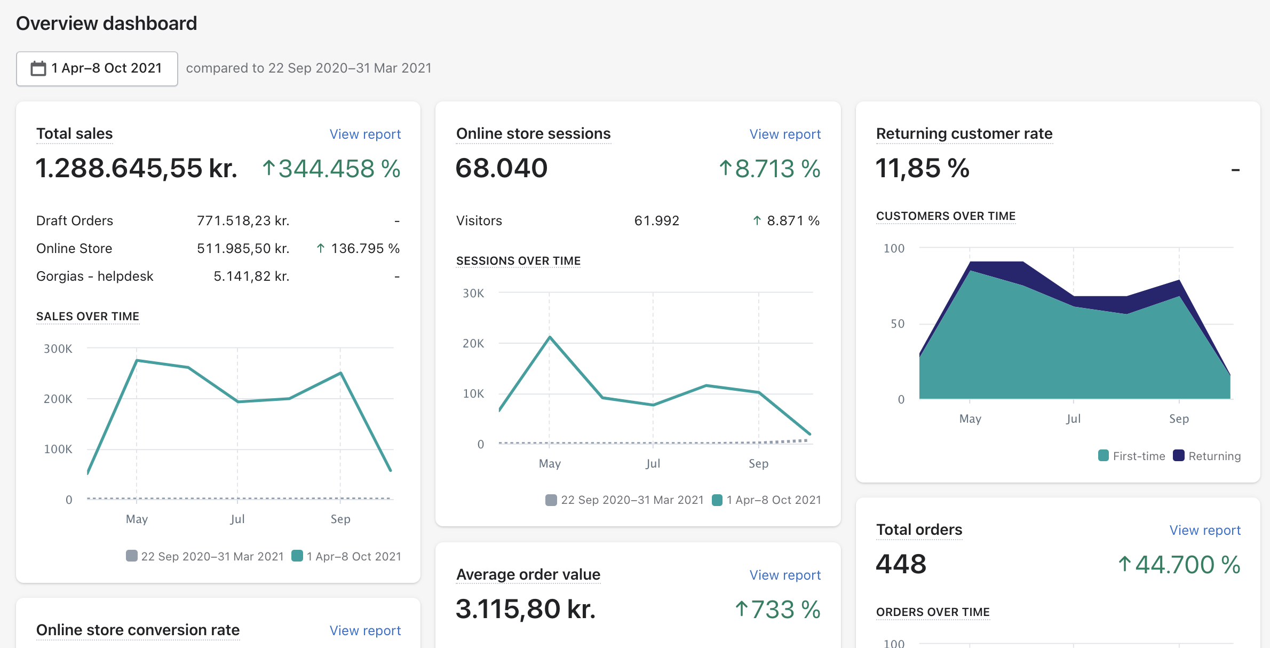Viewport: 1270px width, 648px height.
Task: Click the May peak on sessions chart
Action: [x=550, y=337]
